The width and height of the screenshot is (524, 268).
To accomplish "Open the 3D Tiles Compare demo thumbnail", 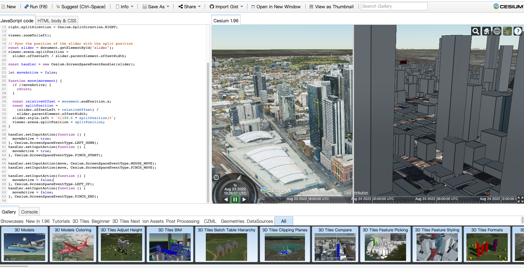I will (335, 247).
